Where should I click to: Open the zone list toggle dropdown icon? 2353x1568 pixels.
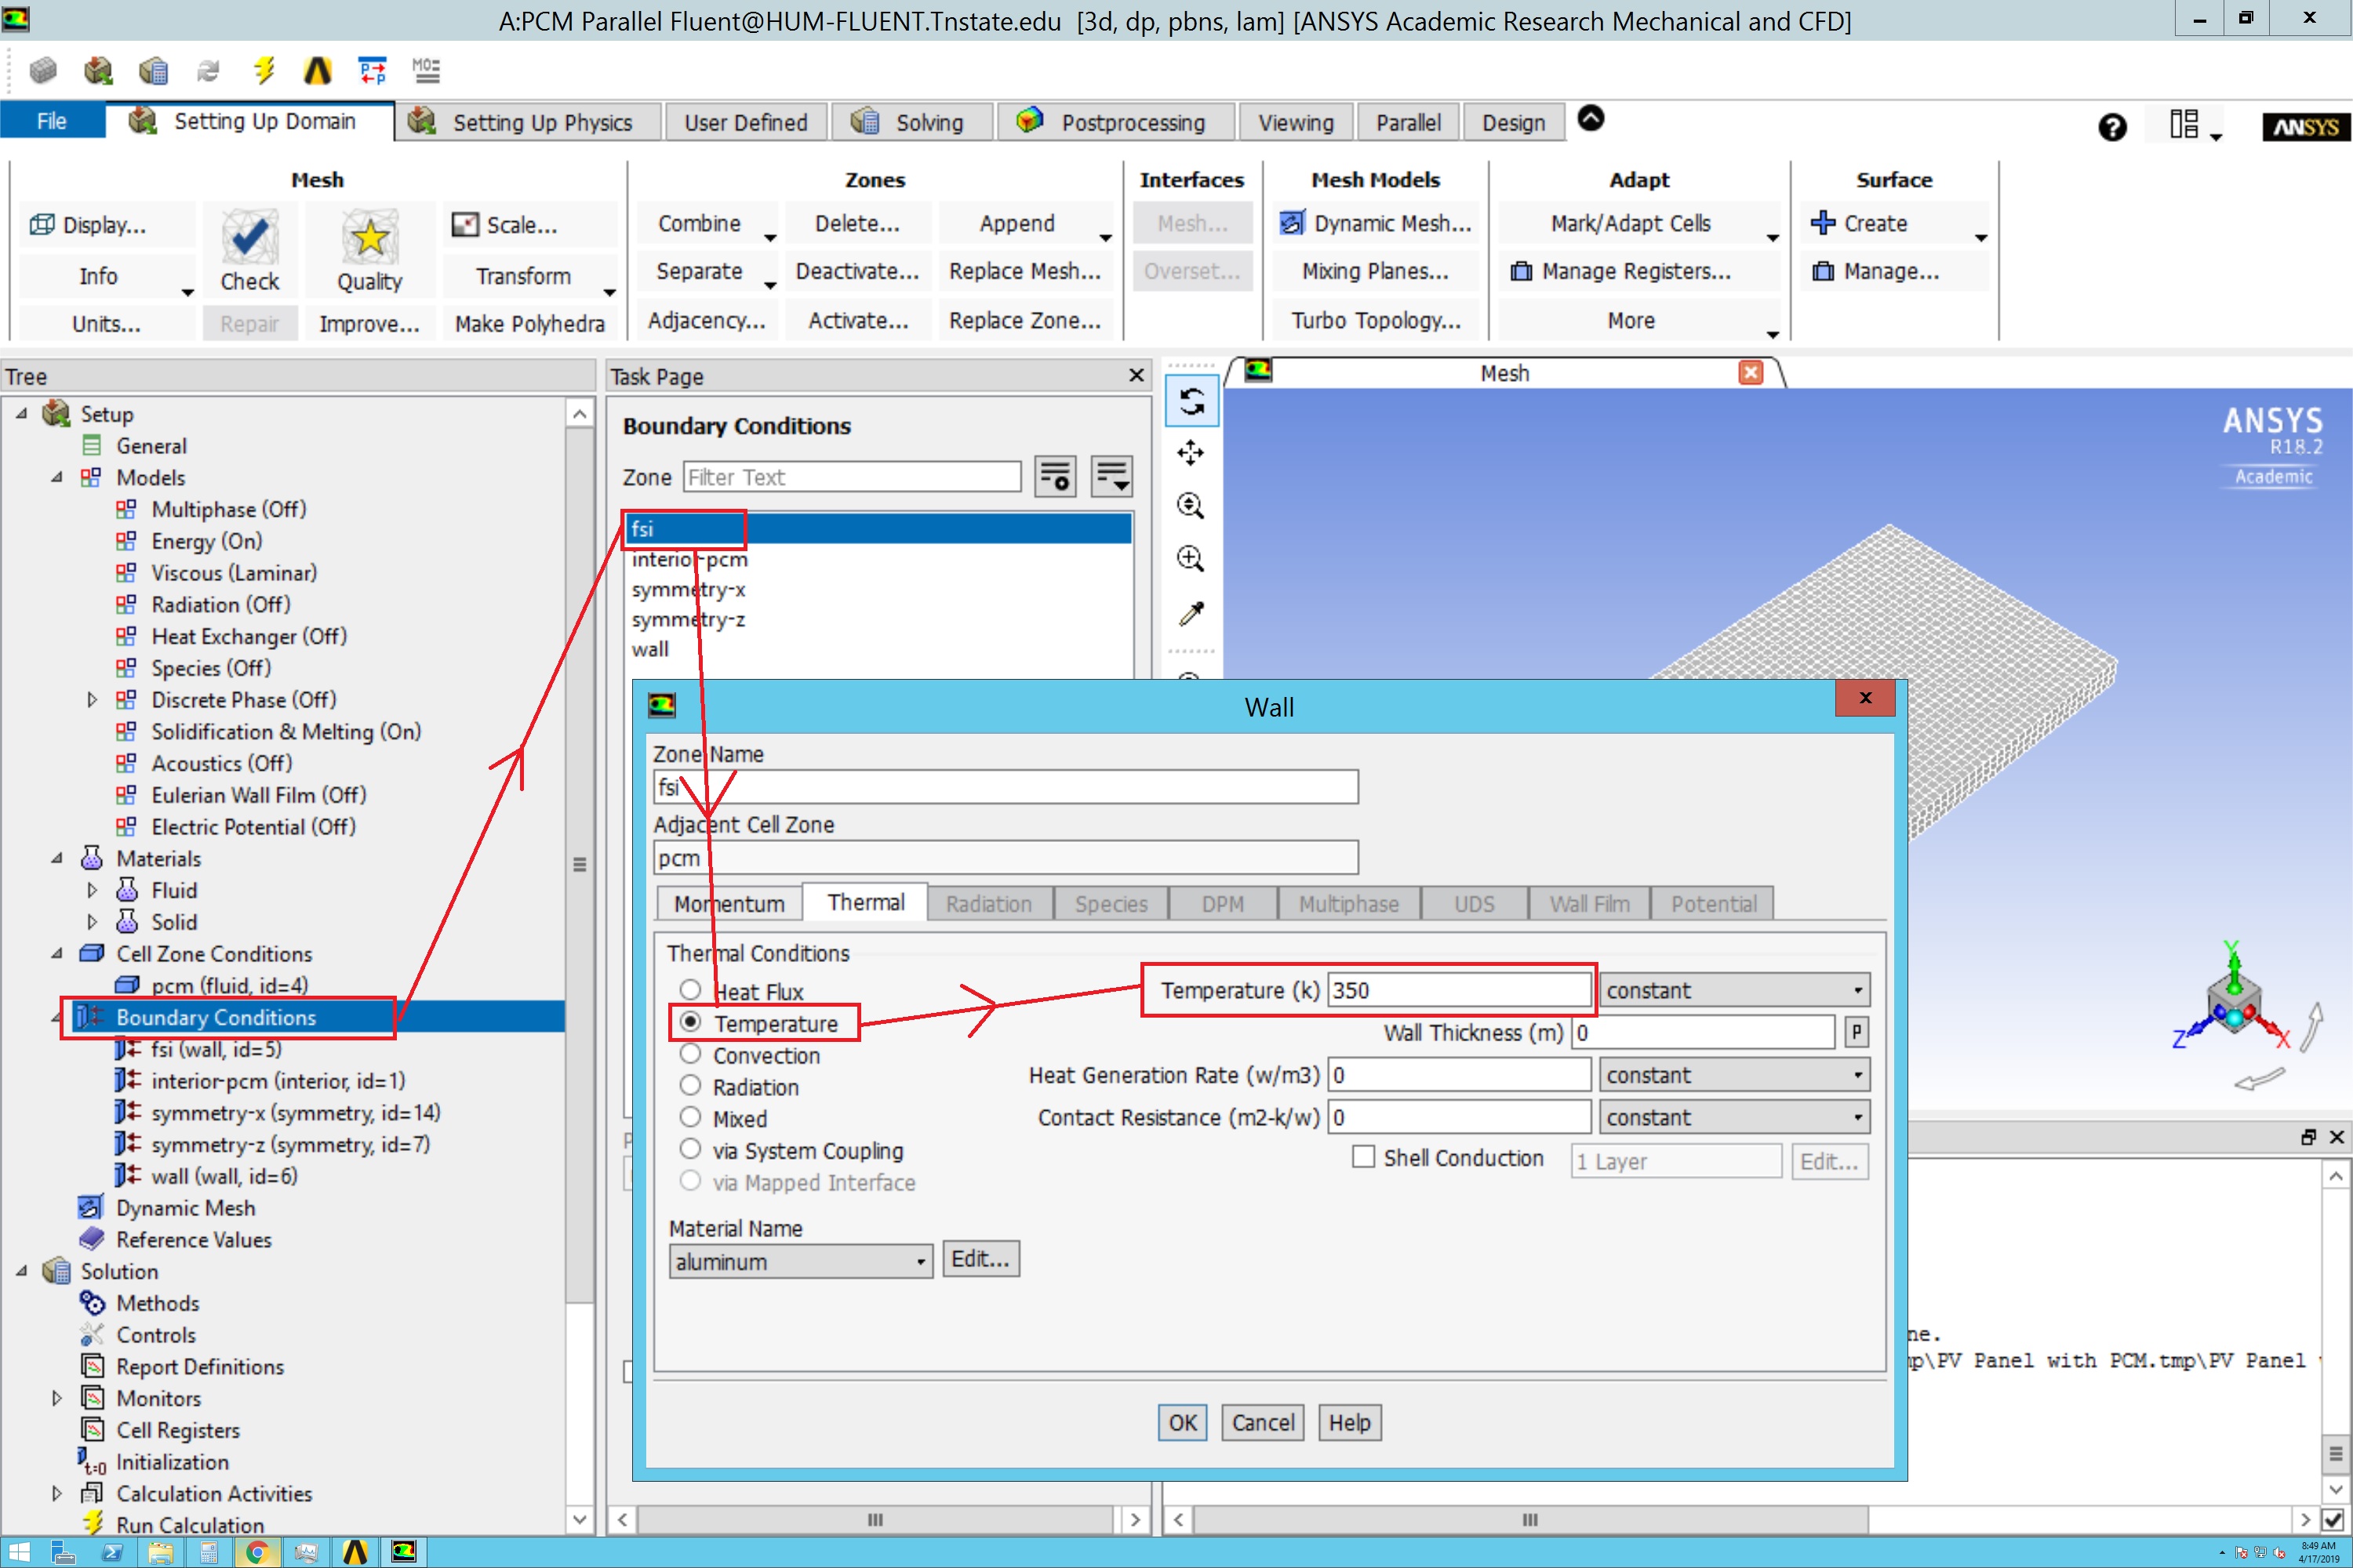[x=1111, y=477]
